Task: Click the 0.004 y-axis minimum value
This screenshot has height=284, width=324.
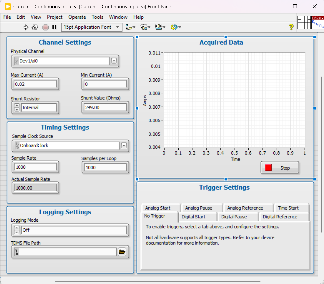Action: [154, 147]
